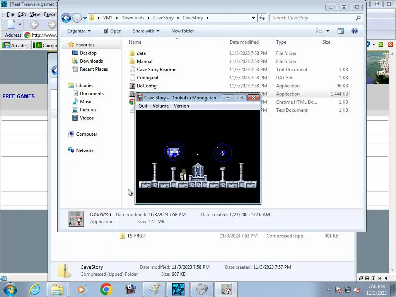Switch to the Paint taskbar button
Screen dimensions: 396x297
click(154, 289)
